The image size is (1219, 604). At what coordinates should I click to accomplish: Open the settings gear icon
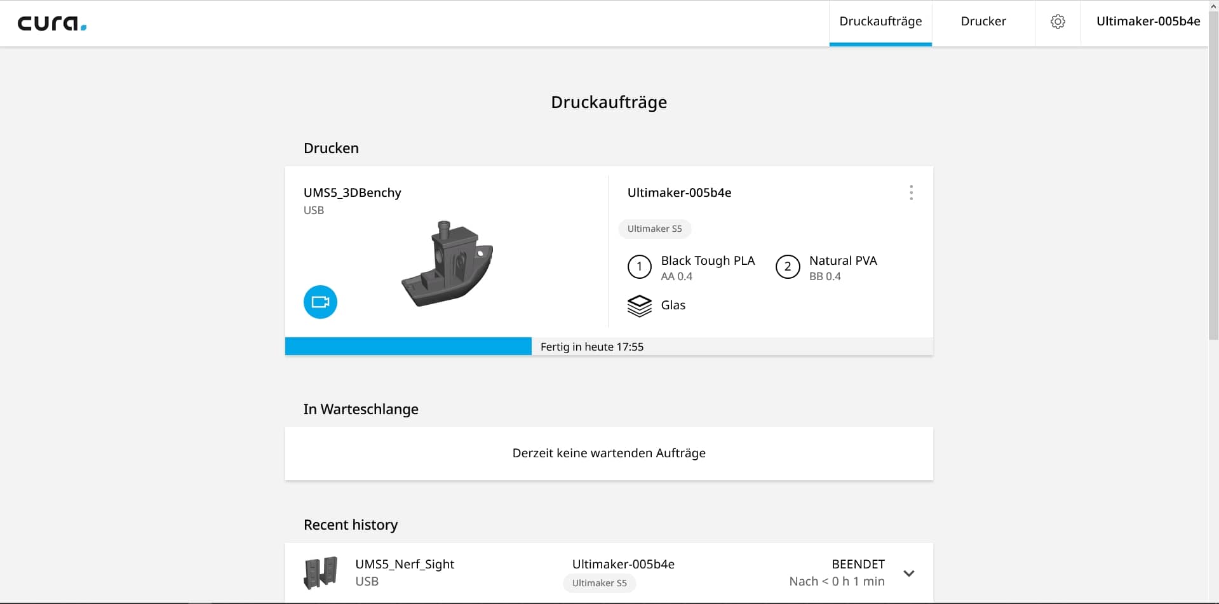pos(1058,22)
